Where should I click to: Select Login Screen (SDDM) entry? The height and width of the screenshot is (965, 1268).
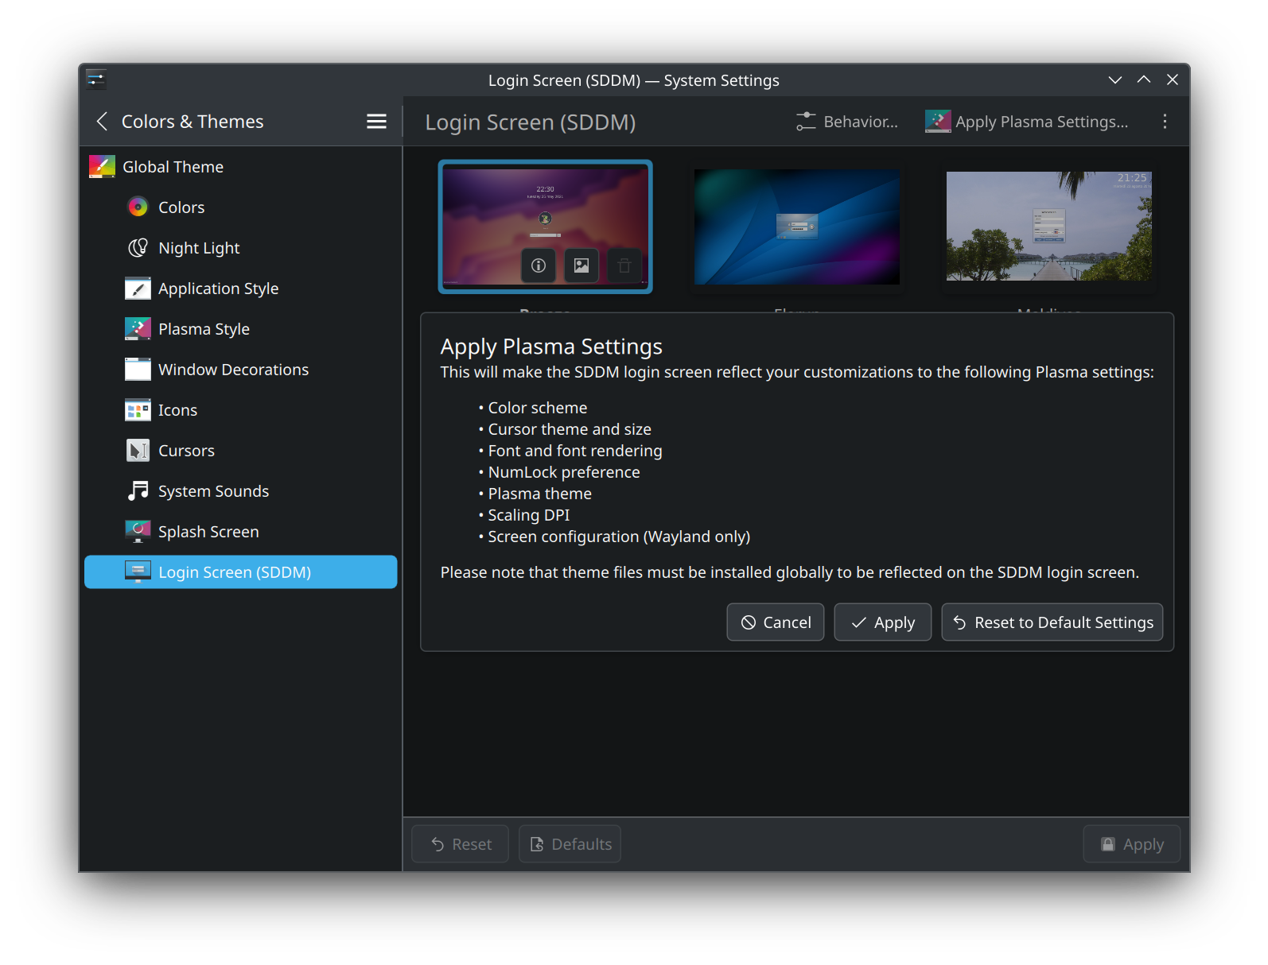pyautogui.click(x=240, y=572)
